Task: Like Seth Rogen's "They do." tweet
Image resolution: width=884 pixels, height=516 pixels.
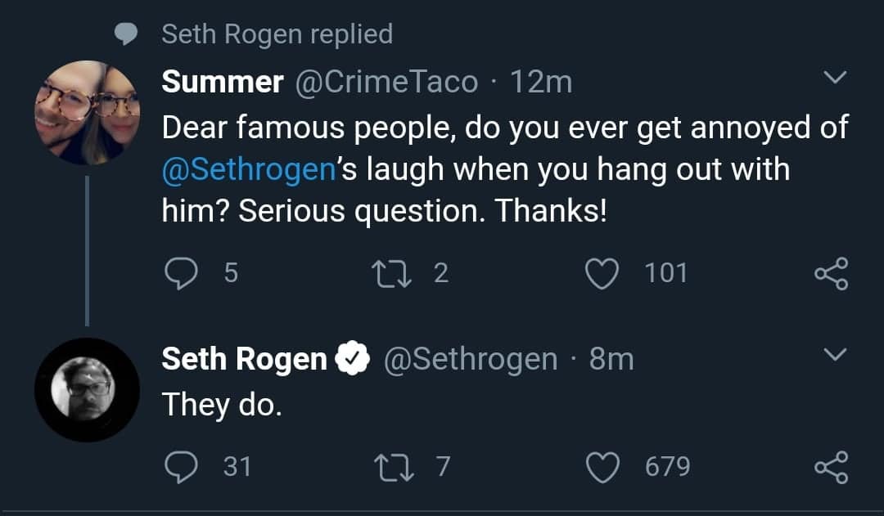Action: (x=603, y=467)
